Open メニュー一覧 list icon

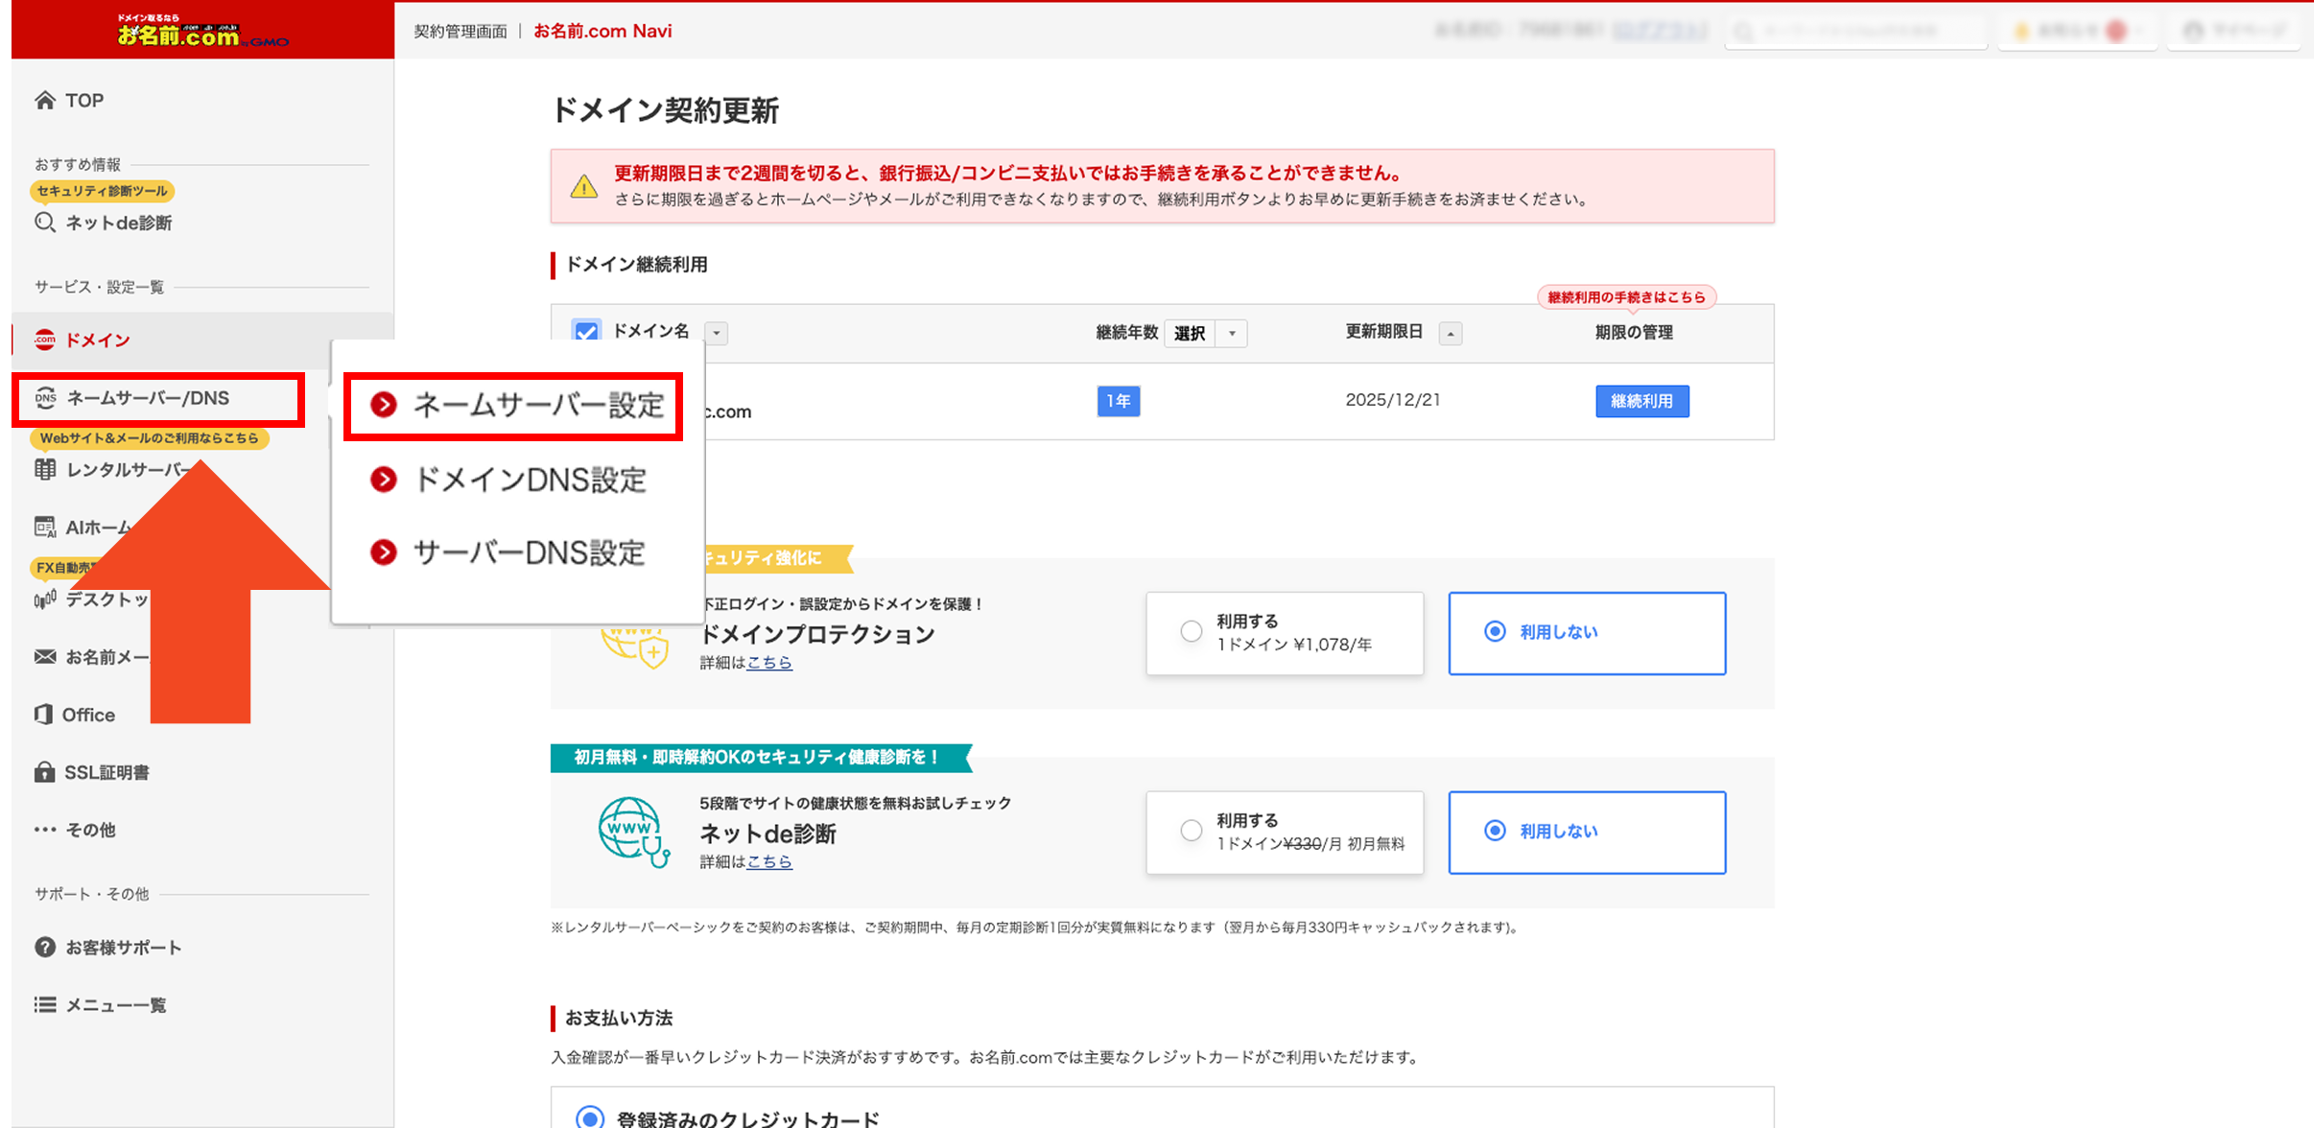pyautogui.click(x=45, y=1005)
